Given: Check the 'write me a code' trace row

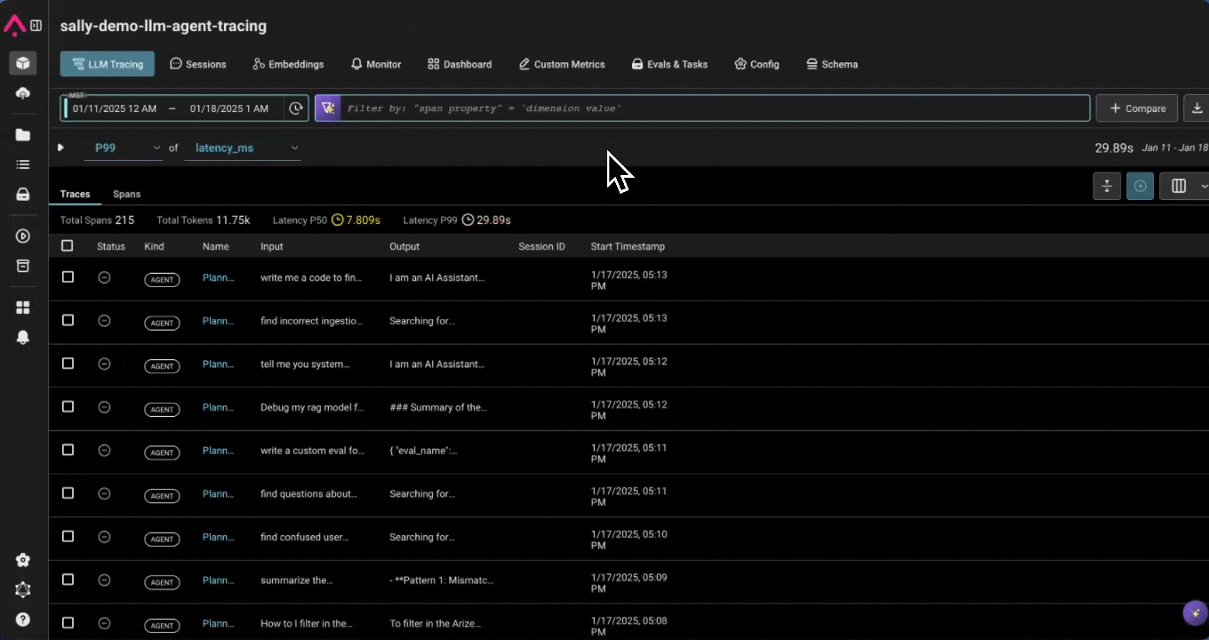Looking at the screenshot, I should pos(68,277).
